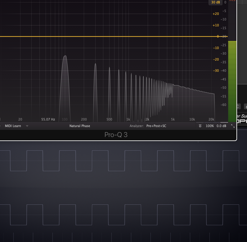Click the 0.0 dB output gain value

[221, 126]
